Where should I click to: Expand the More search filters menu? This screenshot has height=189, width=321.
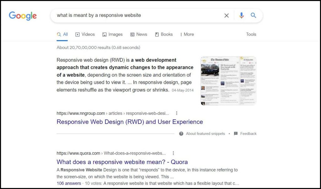coord(187,34)
